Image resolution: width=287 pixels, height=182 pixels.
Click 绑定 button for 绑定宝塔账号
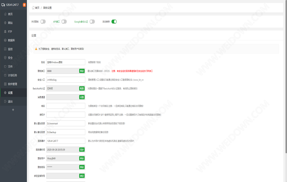[x=82, y=176]
